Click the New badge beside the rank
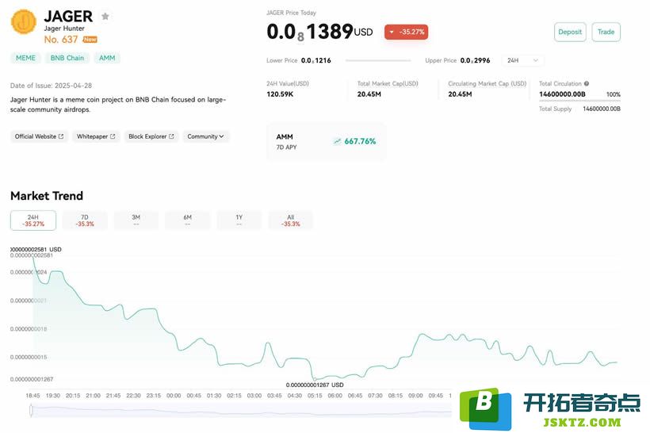 tap(90, 40)
